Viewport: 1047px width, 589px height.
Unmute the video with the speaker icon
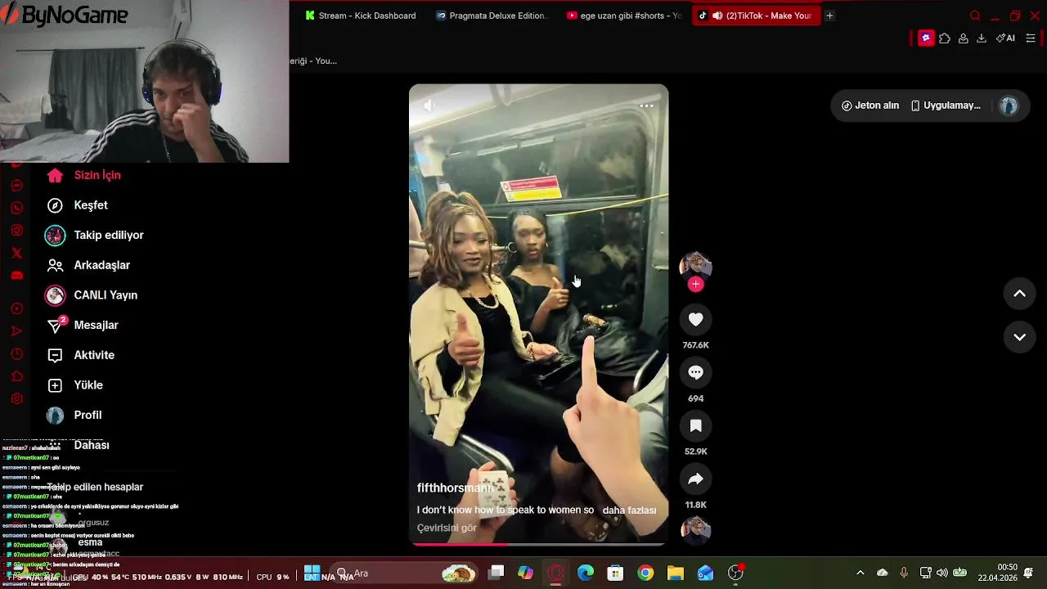click(429, 106)
